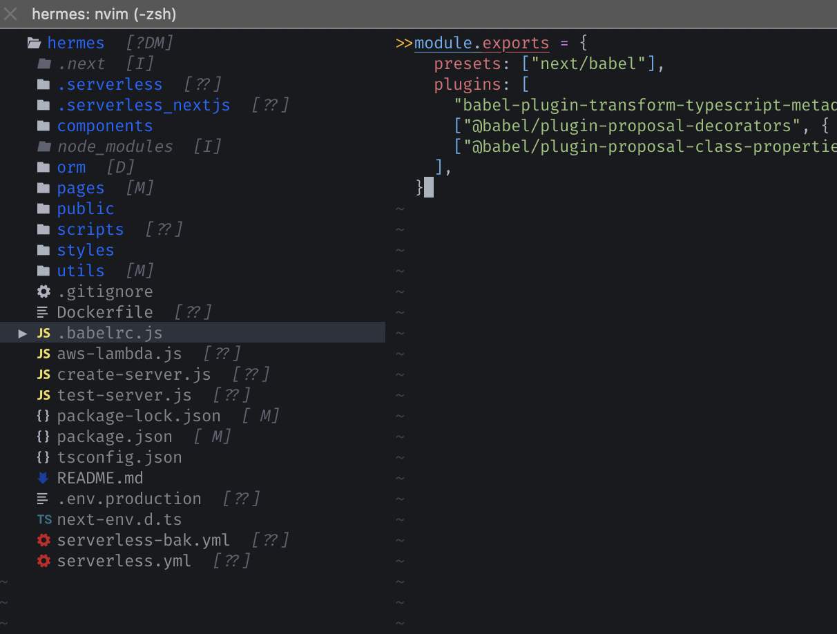The height and width of the screenshot is (634, 837).
Task: Click the arrow marker beside .babelrc.js
Action: click(23, 333)
